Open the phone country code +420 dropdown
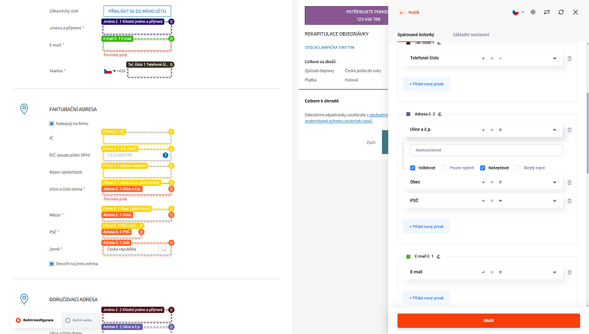589x334 pixels. (115, 71)
